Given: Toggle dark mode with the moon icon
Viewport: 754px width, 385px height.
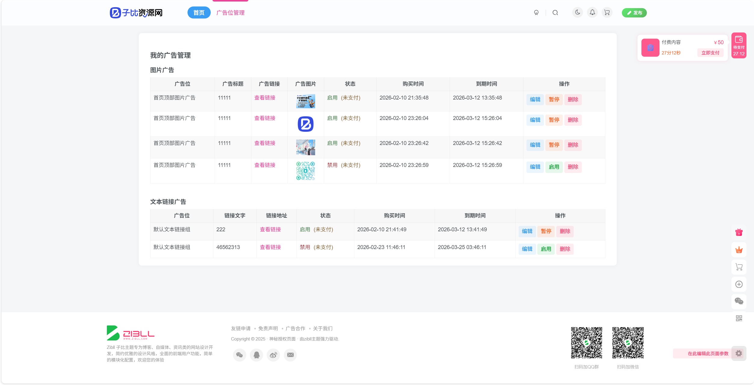Looking at the screenshot, I should tap(577, 12).
